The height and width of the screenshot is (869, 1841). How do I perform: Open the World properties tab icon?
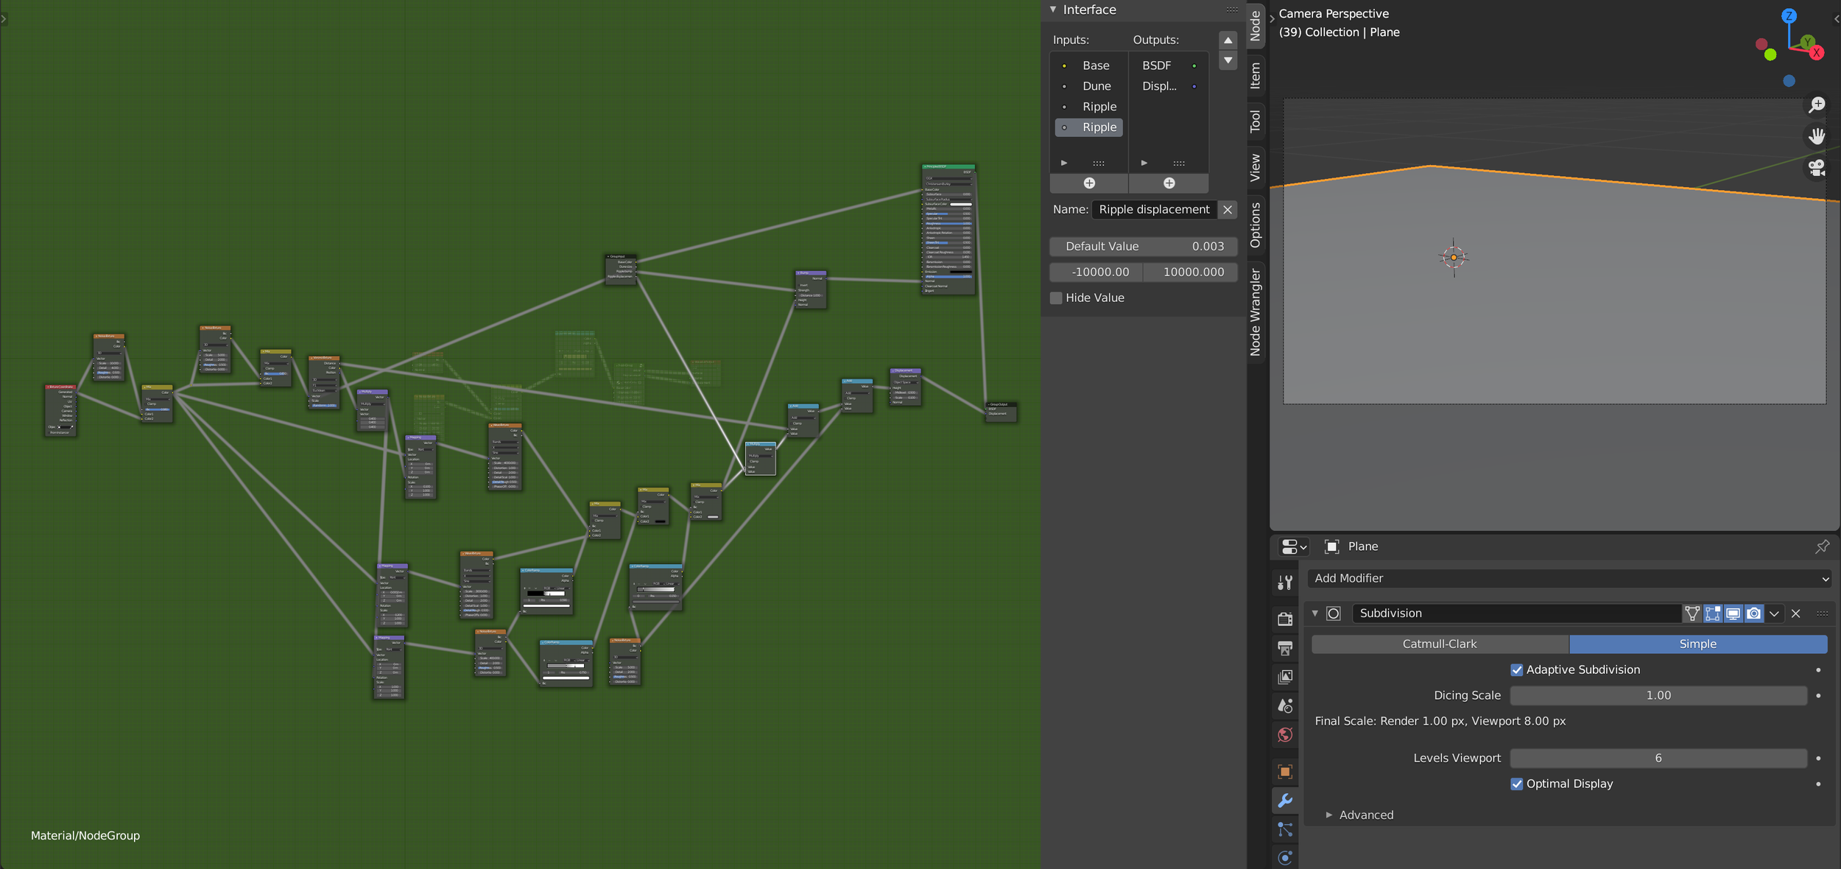[1285, 735]
